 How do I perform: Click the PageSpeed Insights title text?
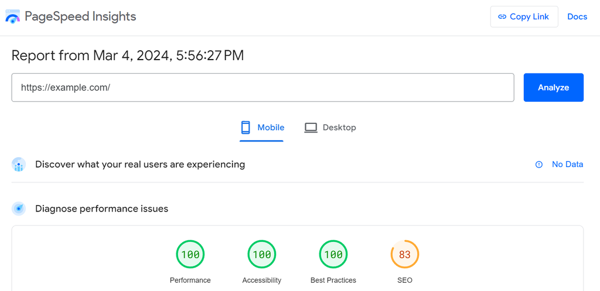[x=80, y=17]
